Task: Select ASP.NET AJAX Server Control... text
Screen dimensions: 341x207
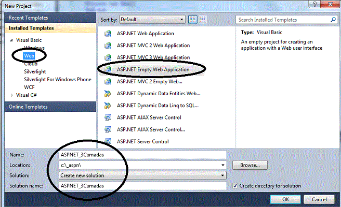Action: (x=151, y=129)
